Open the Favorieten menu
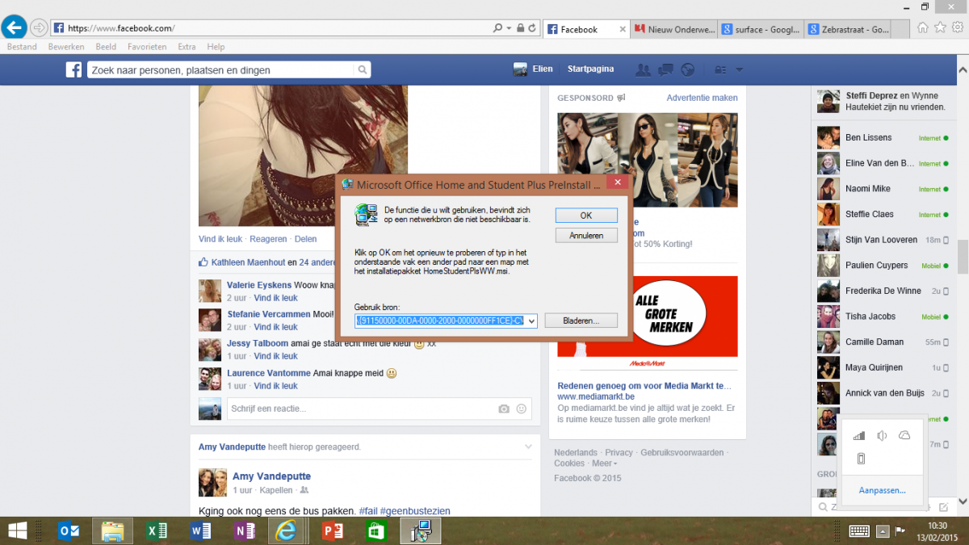 (x=147, y=47)
